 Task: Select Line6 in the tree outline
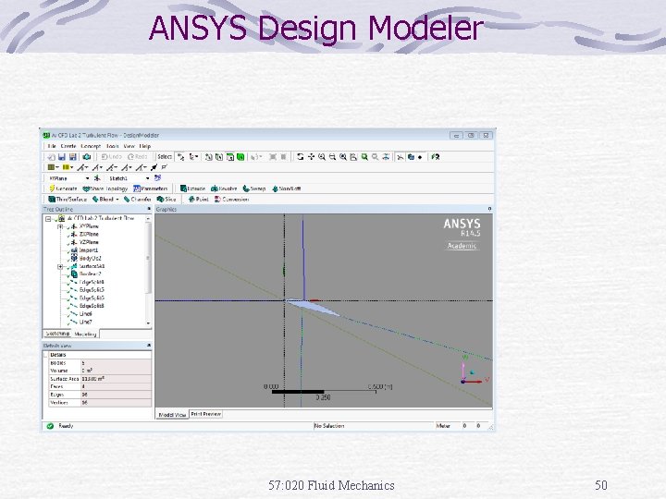[85, 314]
